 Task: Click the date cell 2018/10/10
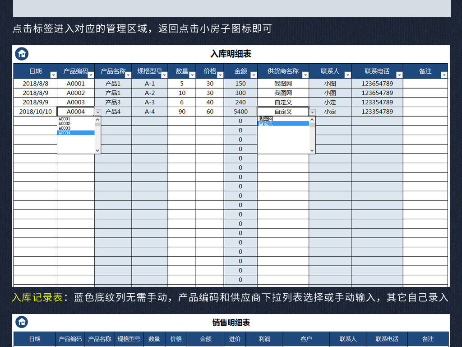(x=35, y=112)
